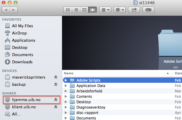Expand the Adobe Scripts folder triangle

(66, 80)
